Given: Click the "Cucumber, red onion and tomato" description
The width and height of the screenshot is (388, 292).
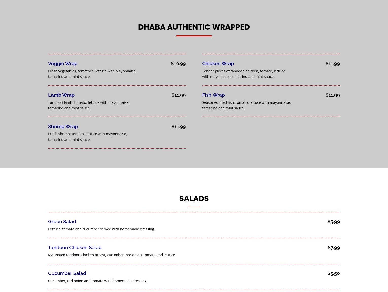Looking at the screenshot, I should (98, 281).
